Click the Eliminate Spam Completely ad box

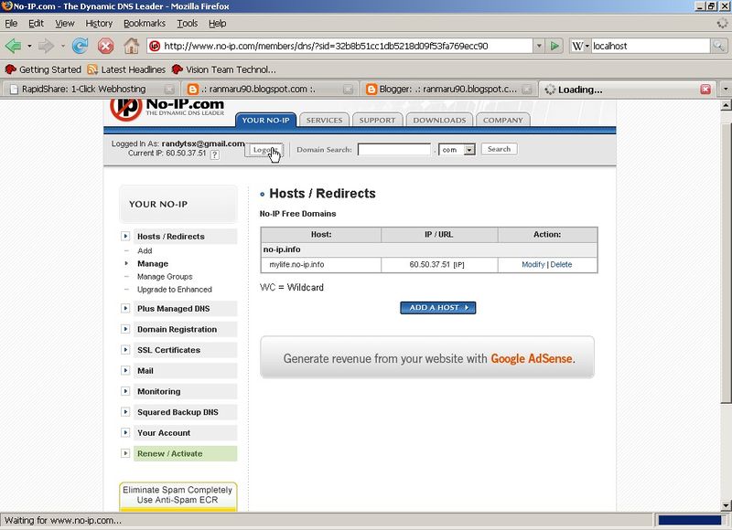[x=178, y=497]
